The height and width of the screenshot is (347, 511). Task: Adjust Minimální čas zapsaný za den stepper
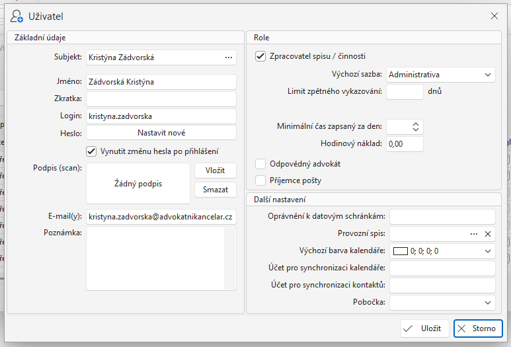(415, 126)
